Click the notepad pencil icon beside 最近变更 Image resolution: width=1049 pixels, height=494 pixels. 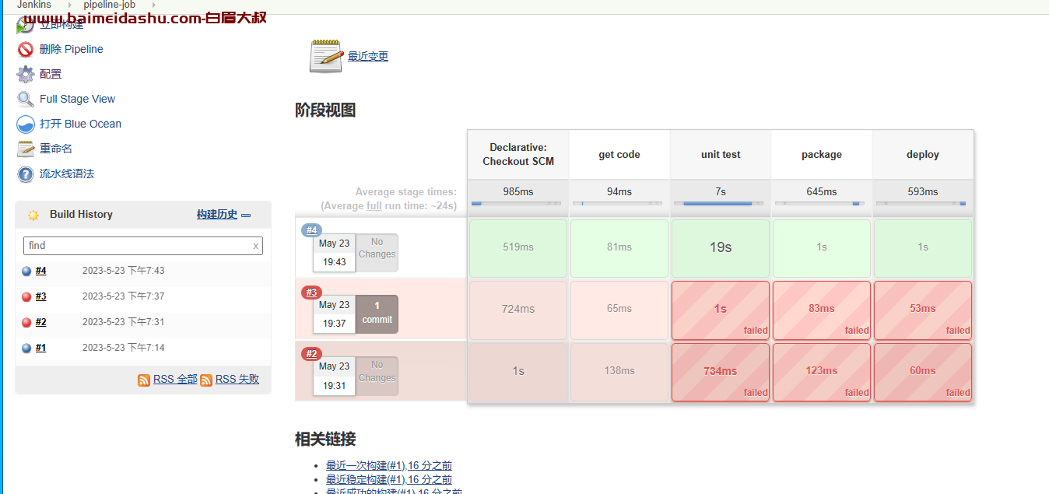tap(326, 56)
